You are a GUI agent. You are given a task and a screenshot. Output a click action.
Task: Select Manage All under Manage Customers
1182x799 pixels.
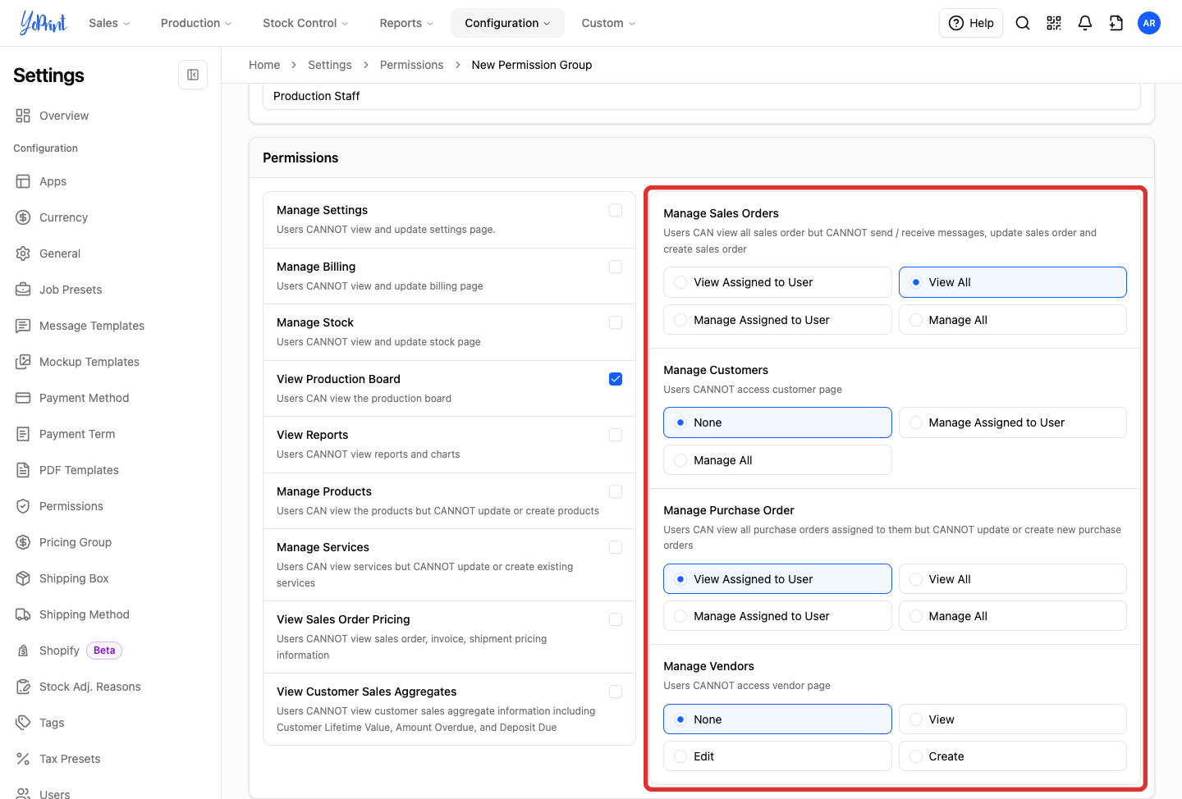(777, 460)
